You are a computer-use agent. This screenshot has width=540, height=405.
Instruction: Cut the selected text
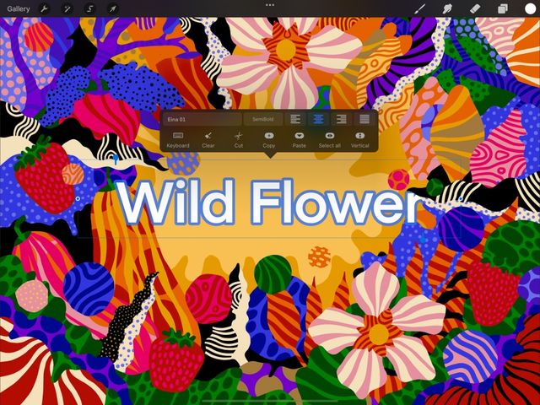click(238, 140)
